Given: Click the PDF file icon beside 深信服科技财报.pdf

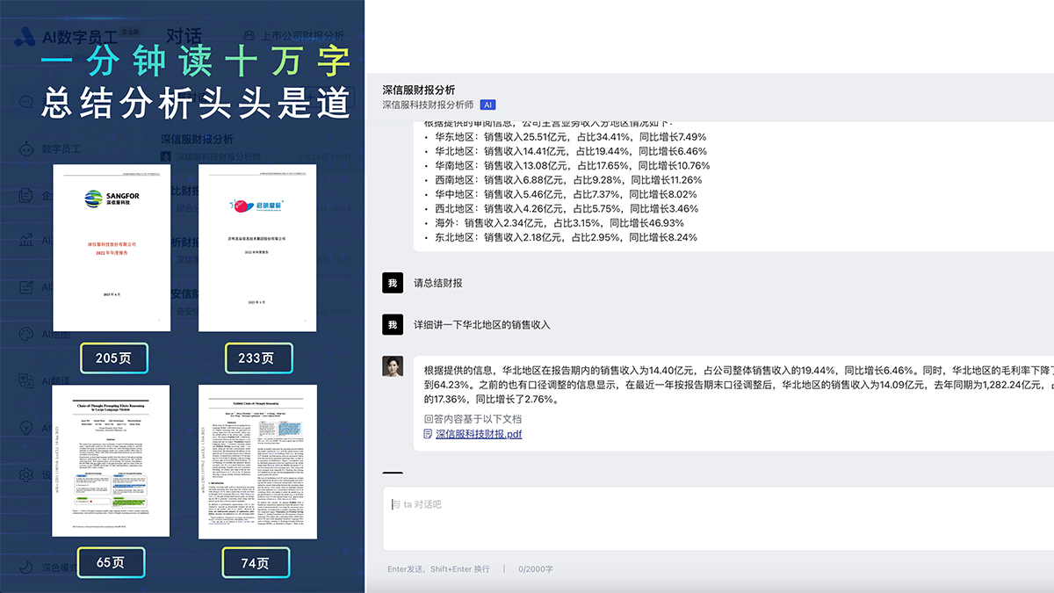Looking at the screenshot, I should (428, 434).
